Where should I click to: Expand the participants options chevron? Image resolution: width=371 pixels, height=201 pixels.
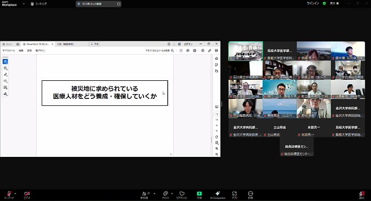coord(154,194)
